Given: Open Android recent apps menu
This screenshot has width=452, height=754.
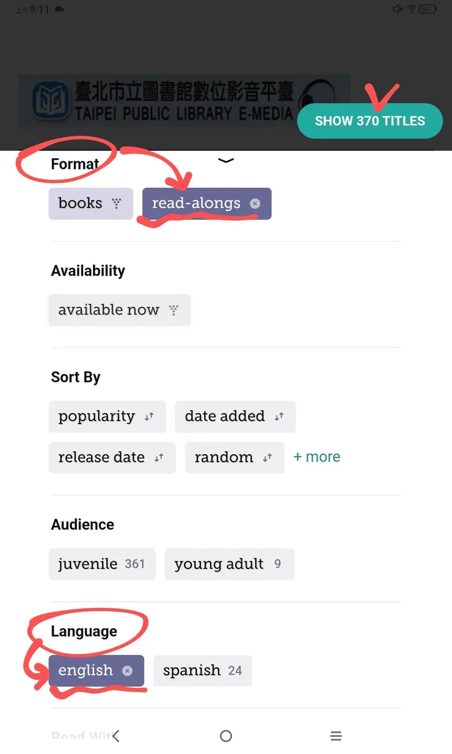Looking at the screenshot, I should (x=335, y=736).
